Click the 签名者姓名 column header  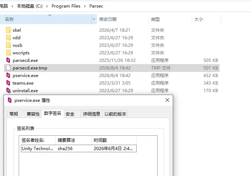click(37, 140)
